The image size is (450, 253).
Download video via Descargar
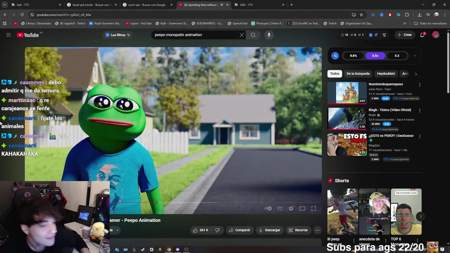point(269,230)
